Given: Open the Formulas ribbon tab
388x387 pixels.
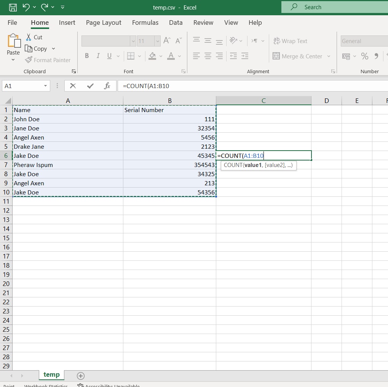Looking at the screenshot, I should [145, 22].
